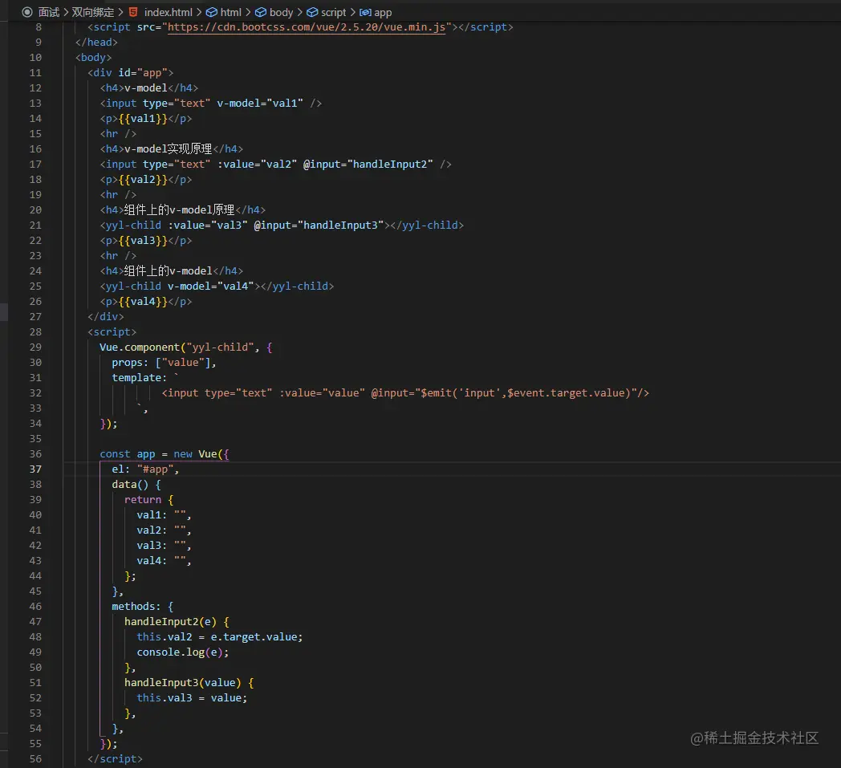Click line number 11 in gutter
Screen dimensions: 841x768
(x=35, y=72)
